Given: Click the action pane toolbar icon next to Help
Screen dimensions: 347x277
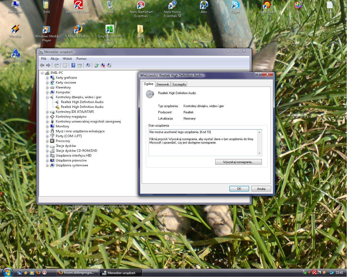Looking at the screenshot, I should [x=80, y=65].
